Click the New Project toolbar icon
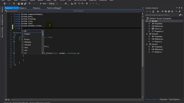This screenshot has height=103, width=184. tap(14, 4)
